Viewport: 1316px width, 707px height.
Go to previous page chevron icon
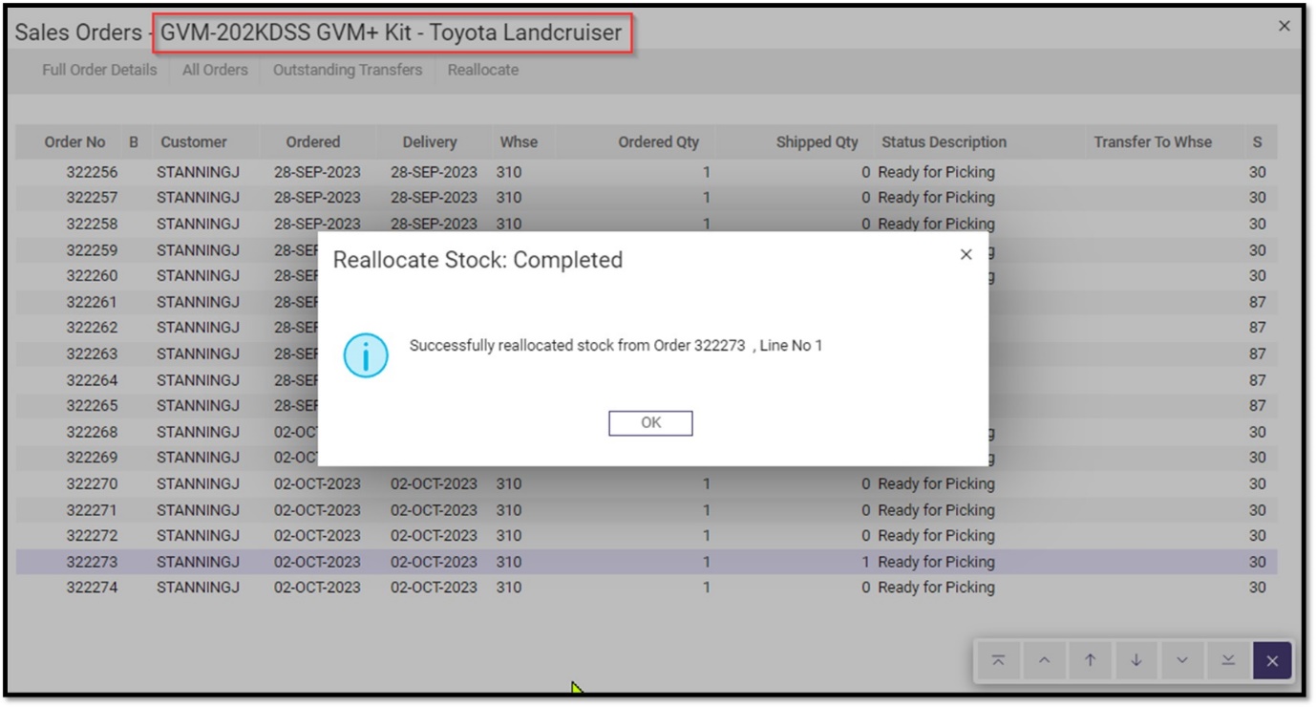pyautogui.click(x=1044, y=661)
